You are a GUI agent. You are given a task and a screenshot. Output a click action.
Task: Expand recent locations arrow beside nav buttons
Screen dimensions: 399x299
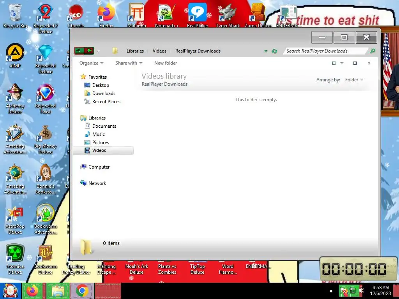pyautogui.click(x=98, y=51)
